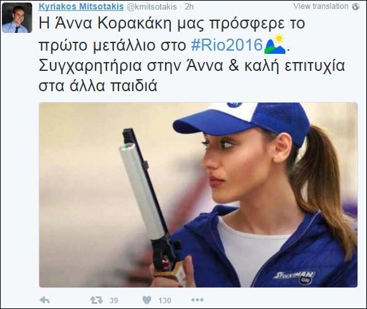Click the reply arrow icon
This screenshot has height=309, width=367.
coord(45,300)
